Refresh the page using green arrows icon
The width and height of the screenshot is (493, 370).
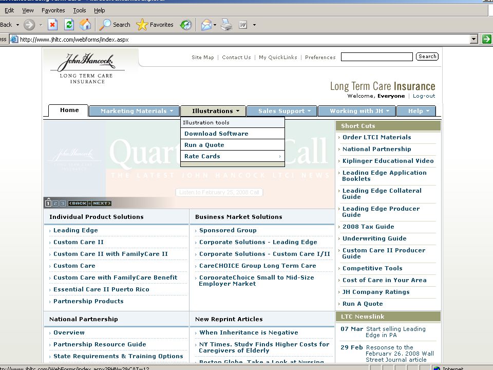[x=69, y=25]
